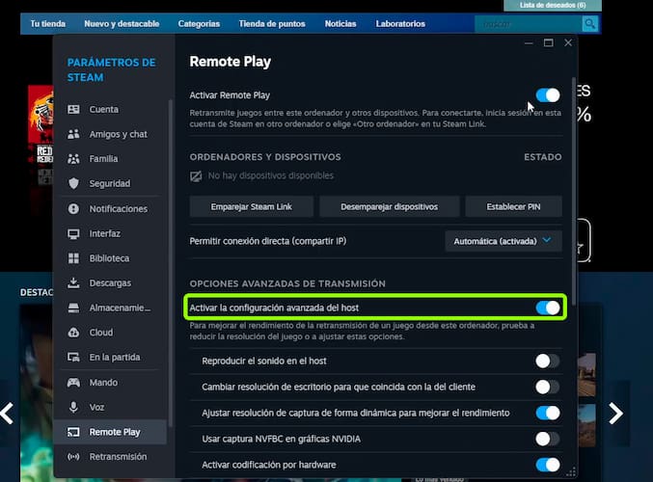Select the Cloud icon in sidebar
This screenshot has width=653, height=482.
point(73,333)
